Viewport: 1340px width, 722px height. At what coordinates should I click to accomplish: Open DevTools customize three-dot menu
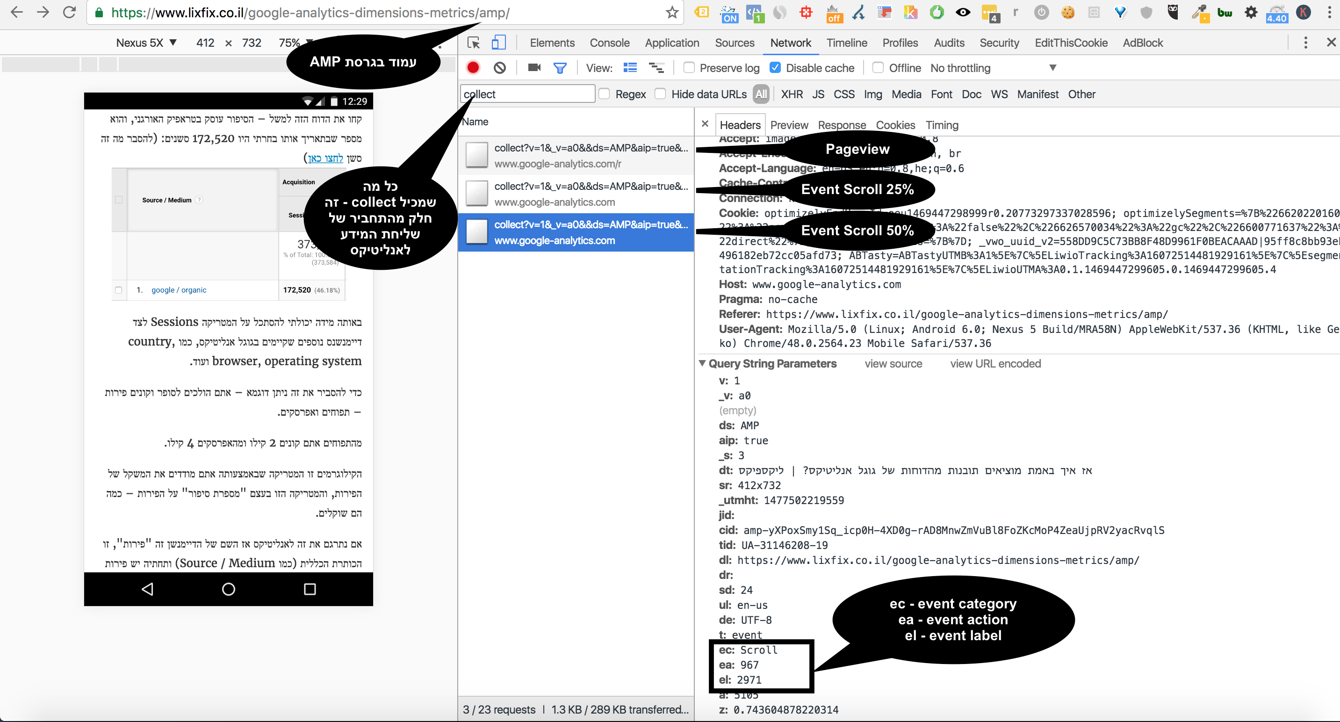1305,43
